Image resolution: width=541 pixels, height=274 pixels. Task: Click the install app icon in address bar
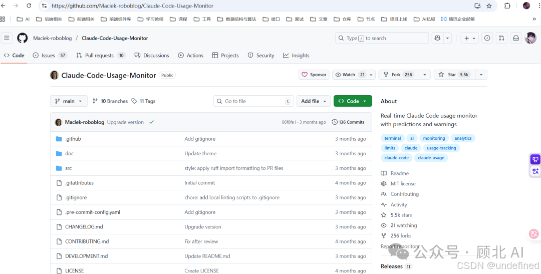(x=477, y=6)
